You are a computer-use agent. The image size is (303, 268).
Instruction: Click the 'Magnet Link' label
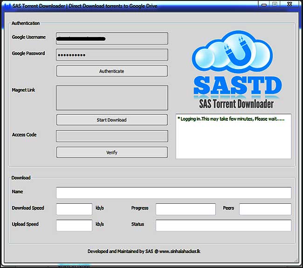24,90
